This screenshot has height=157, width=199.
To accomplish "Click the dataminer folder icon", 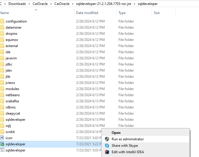I will pyautogui.click(x=2, y=27).
